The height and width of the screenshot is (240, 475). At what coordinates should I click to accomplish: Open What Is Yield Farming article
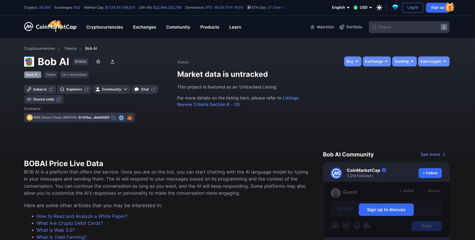(x=61, y=237)
